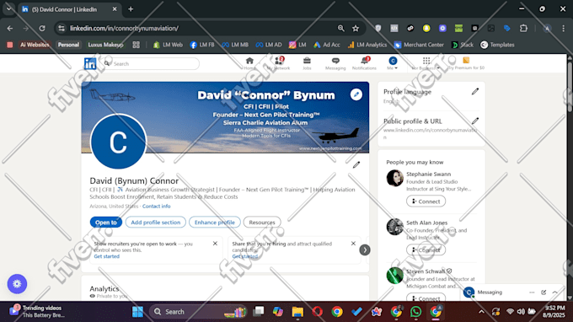
Task: Open WhatsApp from the taskbar
Action: [415, 312]
